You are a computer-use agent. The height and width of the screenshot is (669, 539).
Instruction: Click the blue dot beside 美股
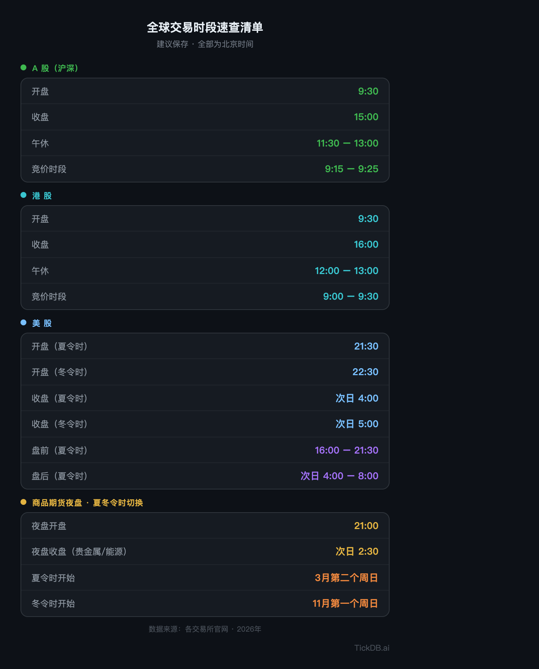click(x=23, y=322)
